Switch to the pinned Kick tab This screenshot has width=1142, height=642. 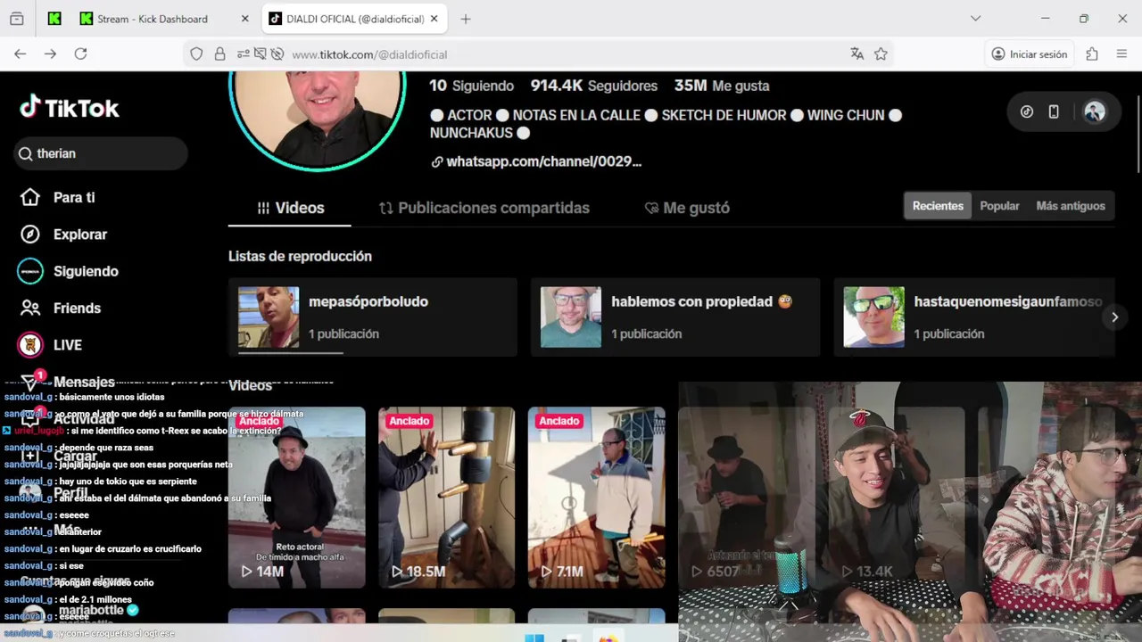[54, 19]
